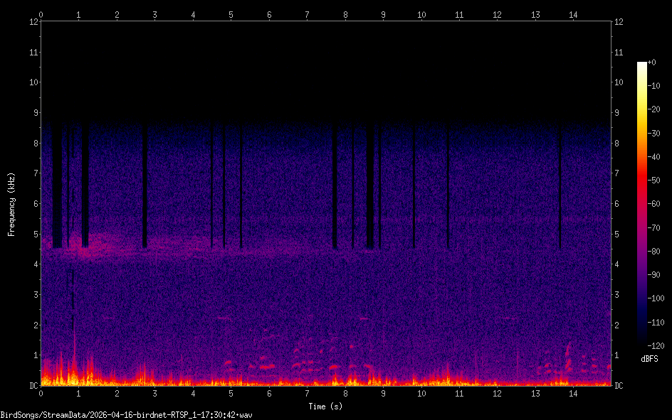Click the DC label on the left frequency axis
Image resolution: width=672 pixels, height=420 pixels.
coord(32,386)
